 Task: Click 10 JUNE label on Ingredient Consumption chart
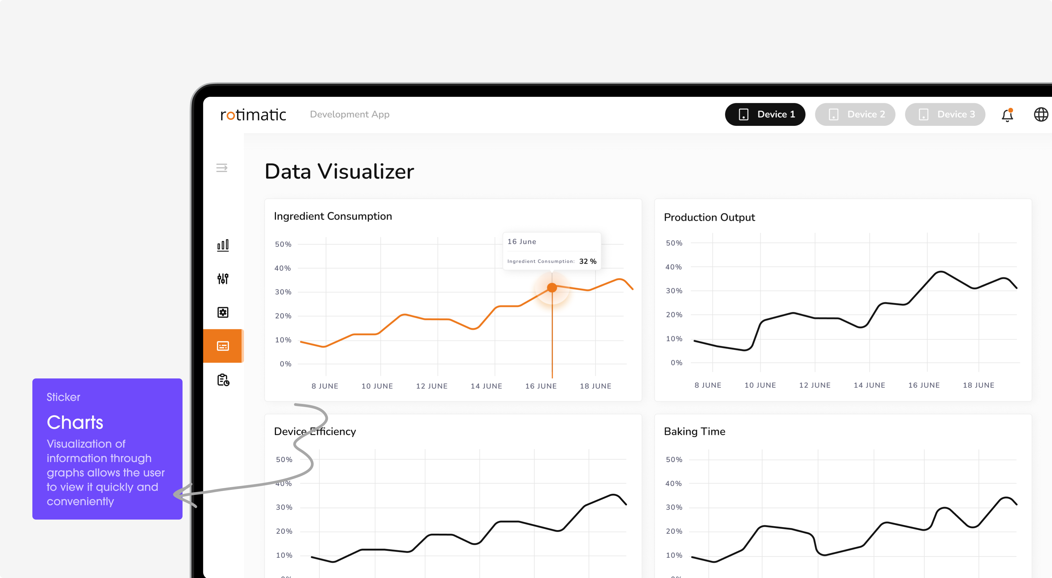tap(377, 386)
